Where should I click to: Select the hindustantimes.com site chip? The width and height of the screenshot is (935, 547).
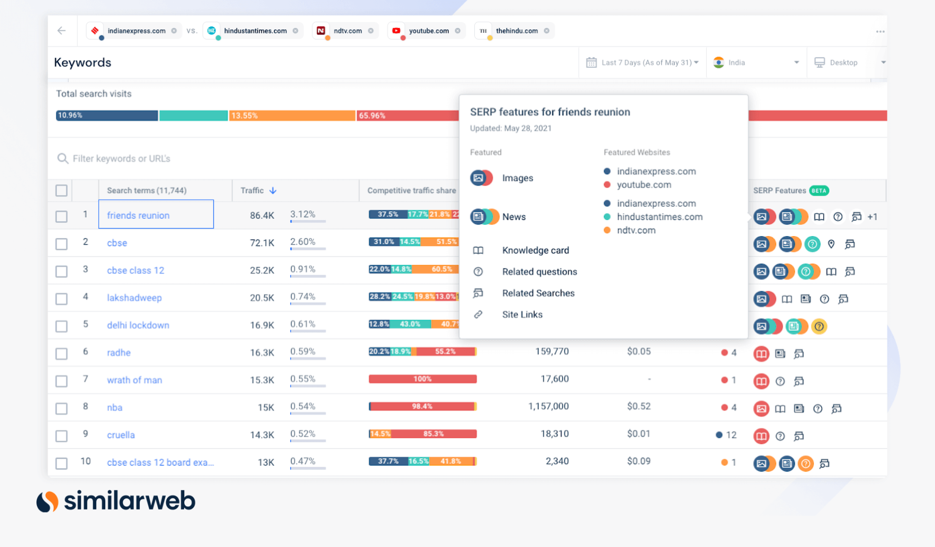[253, 31]
